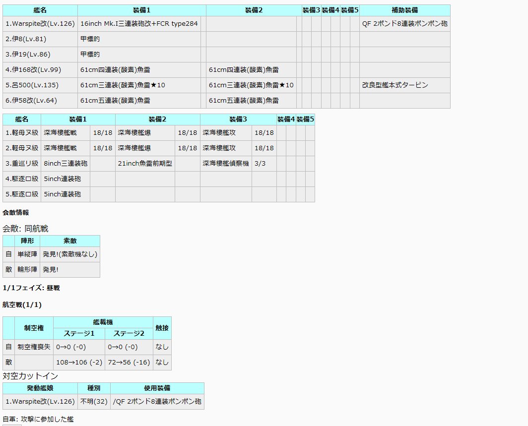Click '発見!(索敵機なし)' cell
Screen dimensions: 528x426
point(70,254)
